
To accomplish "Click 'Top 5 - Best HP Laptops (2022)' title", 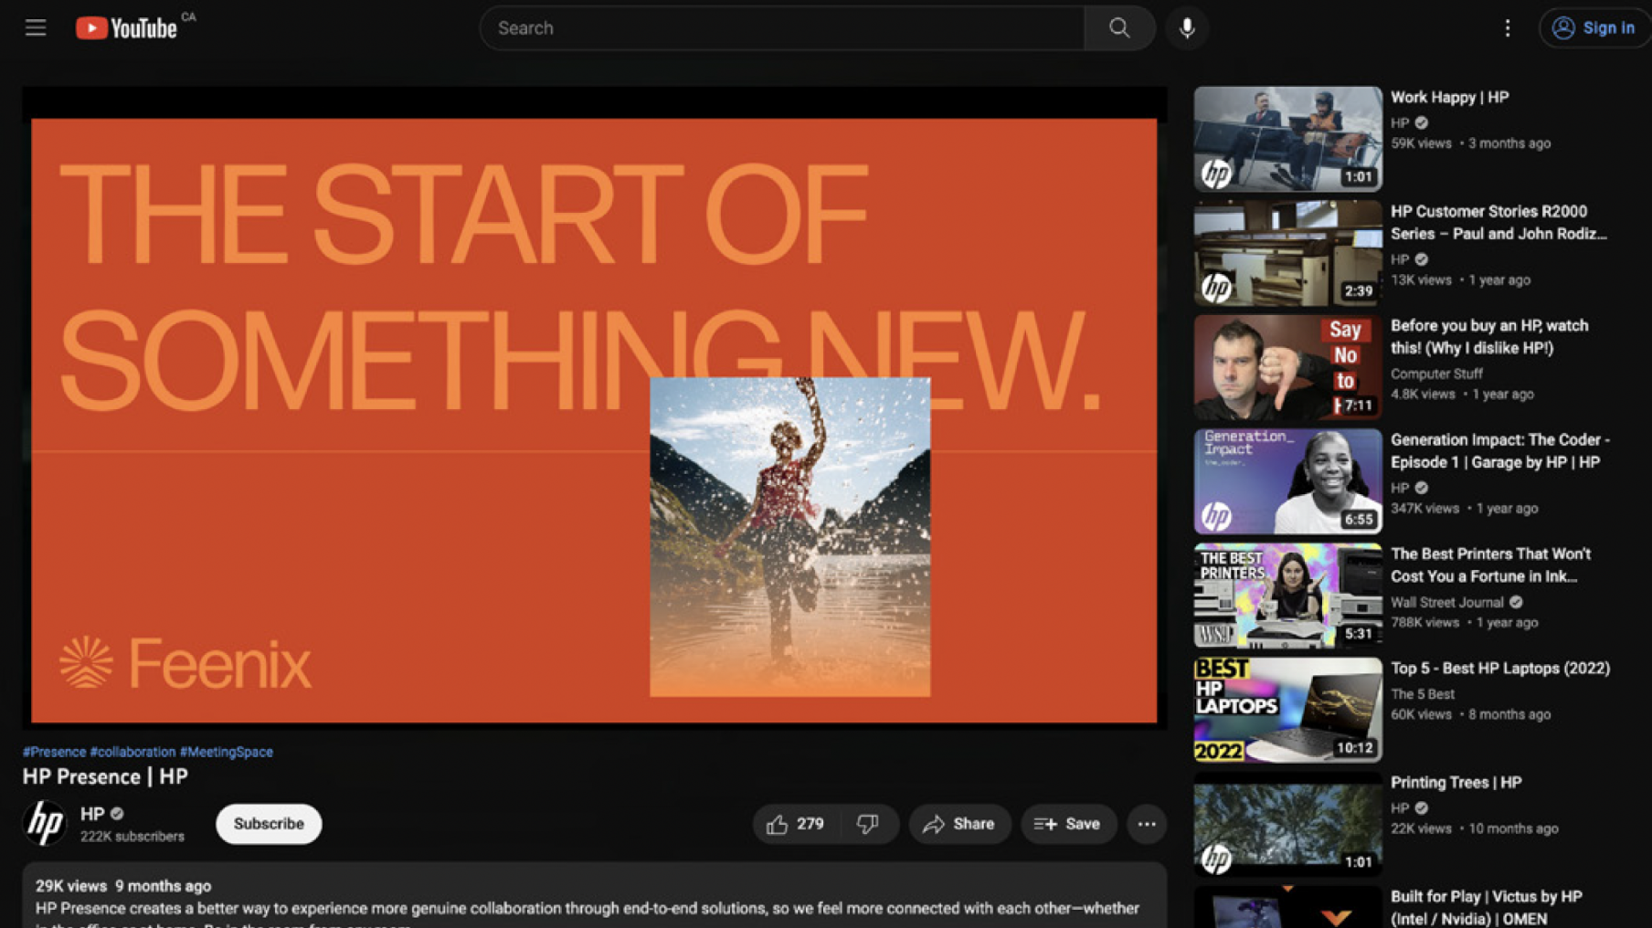I will 1500,669.
